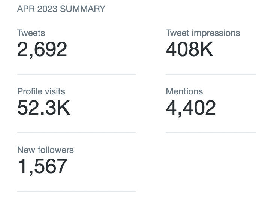Open the Tweet impressions label

[203, 33]
